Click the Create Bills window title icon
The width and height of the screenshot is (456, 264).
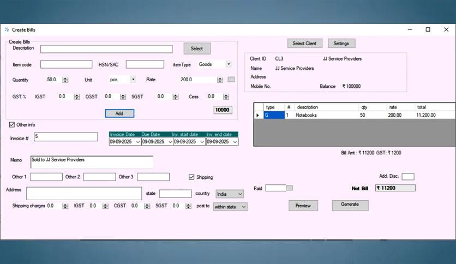point(7,29)
